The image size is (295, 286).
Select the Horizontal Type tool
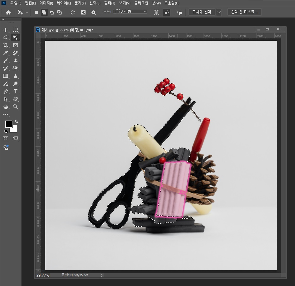tap(15, 92)
